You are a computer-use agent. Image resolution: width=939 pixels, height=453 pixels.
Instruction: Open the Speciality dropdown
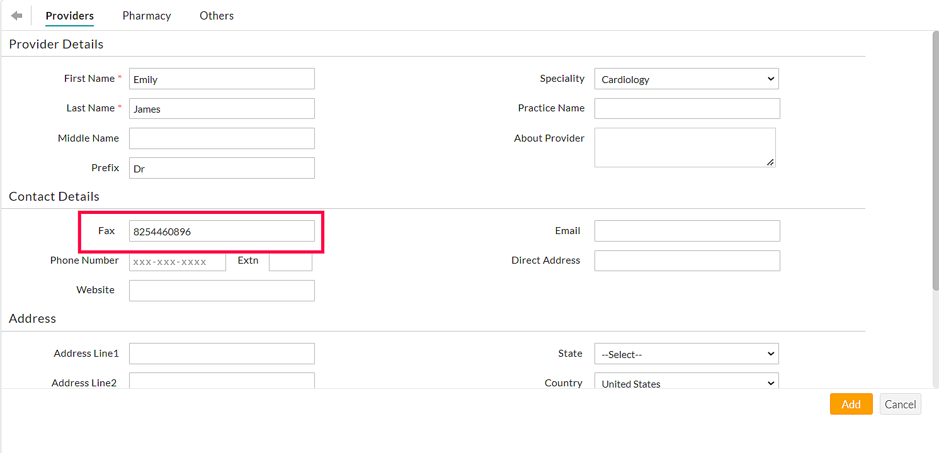tap(686, 79)
